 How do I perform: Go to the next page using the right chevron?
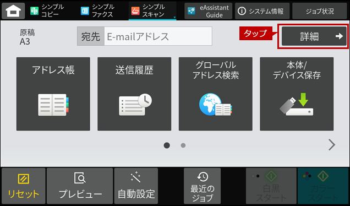tap(332, 145)
